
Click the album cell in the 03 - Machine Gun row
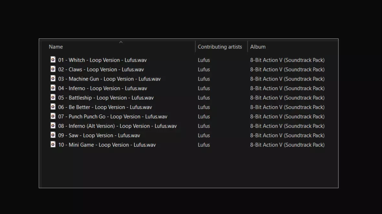tap(287, 79)
